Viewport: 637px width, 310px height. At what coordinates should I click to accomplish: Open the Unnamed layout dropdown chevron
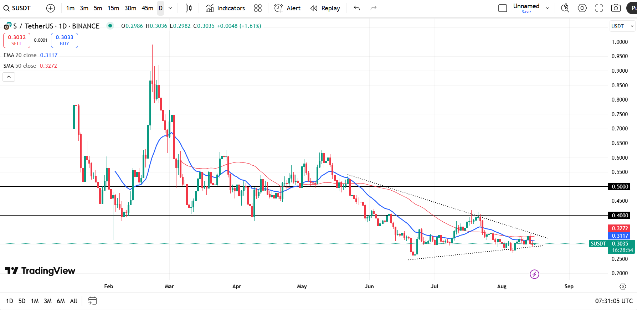pos(548,8)
